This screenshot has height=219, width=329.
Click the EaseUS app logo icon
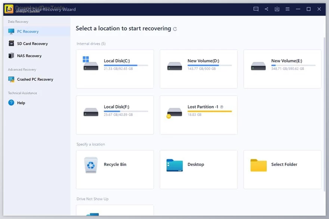tap(9, 9)
